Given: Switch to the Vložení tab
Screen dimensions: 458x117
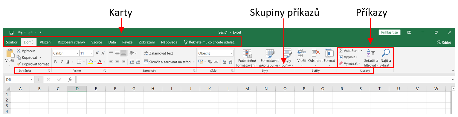Looking at the screenshot, I should [x=46, y=42].
